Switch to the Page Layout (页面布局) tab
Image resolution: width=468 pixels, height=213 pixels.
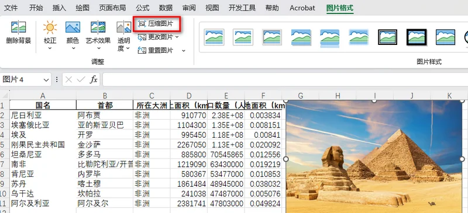(112, 8)
